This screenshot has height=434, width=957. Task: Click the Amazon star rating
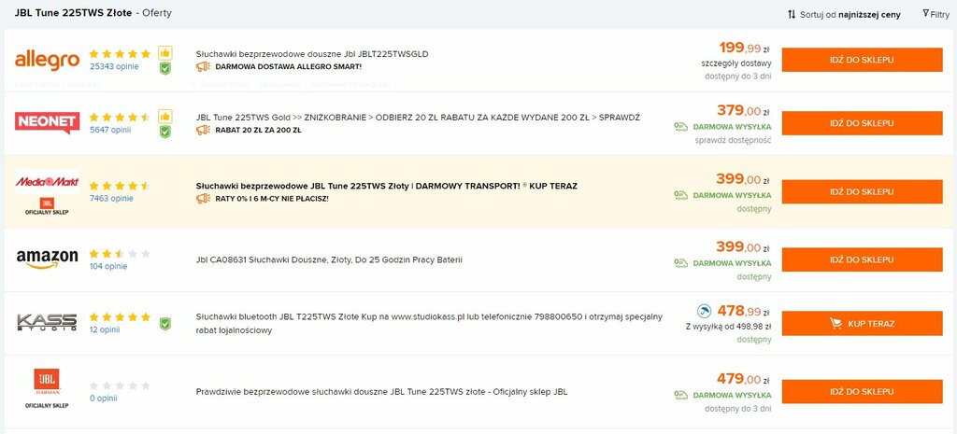point(120,254)
